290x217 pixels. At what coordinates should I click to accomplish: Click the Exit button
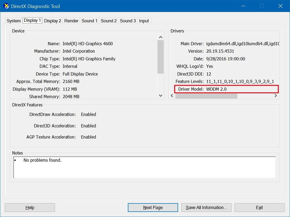point(259,207)
